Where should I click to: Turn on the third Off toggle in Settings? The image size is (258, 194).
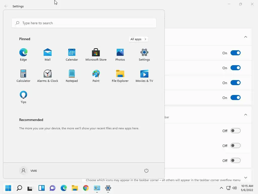pos(236,160)
